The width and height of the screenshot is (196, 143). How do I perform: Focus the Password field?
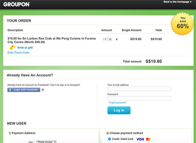[139, 98]
